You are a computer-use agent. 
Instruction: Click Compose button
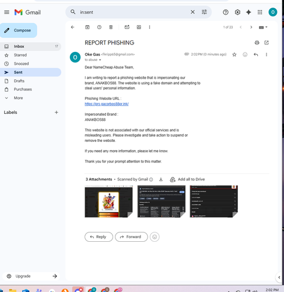pyautogui.click(x=19, y=30)
